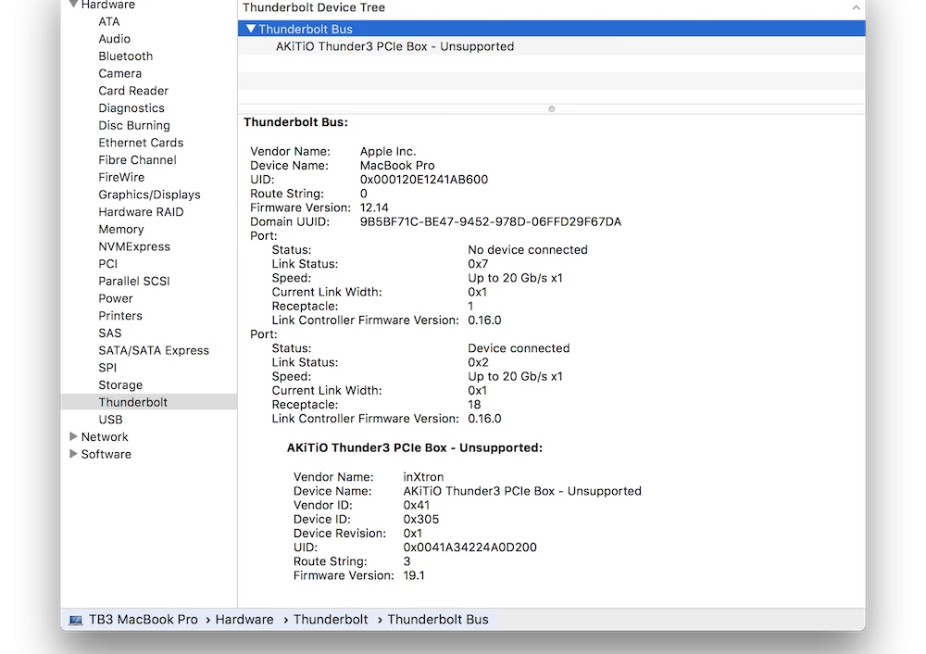Select Storage in the sidebar
Viewport: 926px width, 654px height.
(120, 385)
